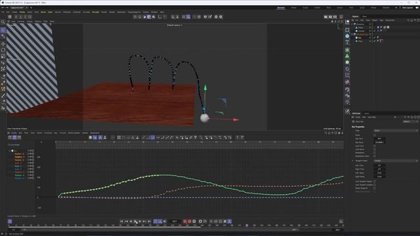Step to the next frame
The image size is (420, 236).
(x=140, y=222)
